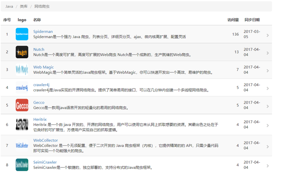Click the Web Magic logo icon
The image size is (289, 180).
point(22,69)
